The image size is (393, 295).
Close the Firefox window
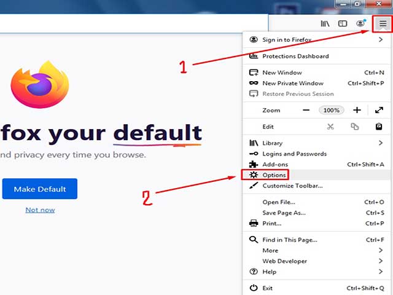click(x=379, y=4)
